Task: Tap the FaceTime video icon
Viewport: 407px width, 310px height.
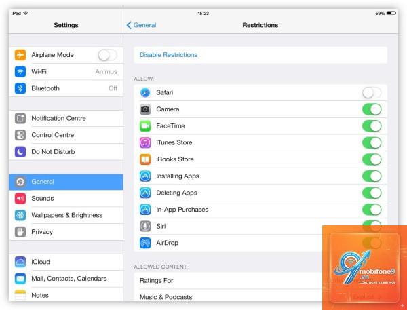Action: (145, 126)
